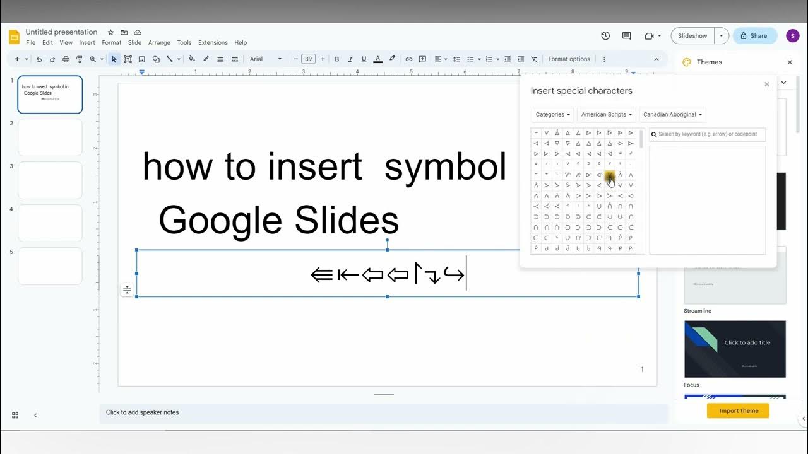Open the font family Arial dropdown
Screen dimensions: 808x454
[266, 59]
